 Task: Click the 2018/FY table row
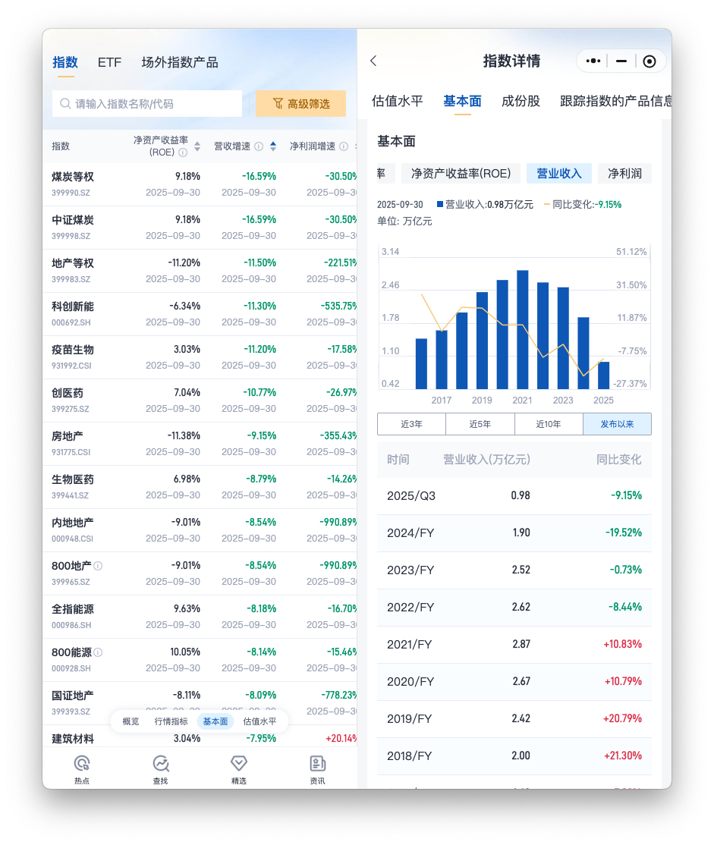[x=514, y=756]
